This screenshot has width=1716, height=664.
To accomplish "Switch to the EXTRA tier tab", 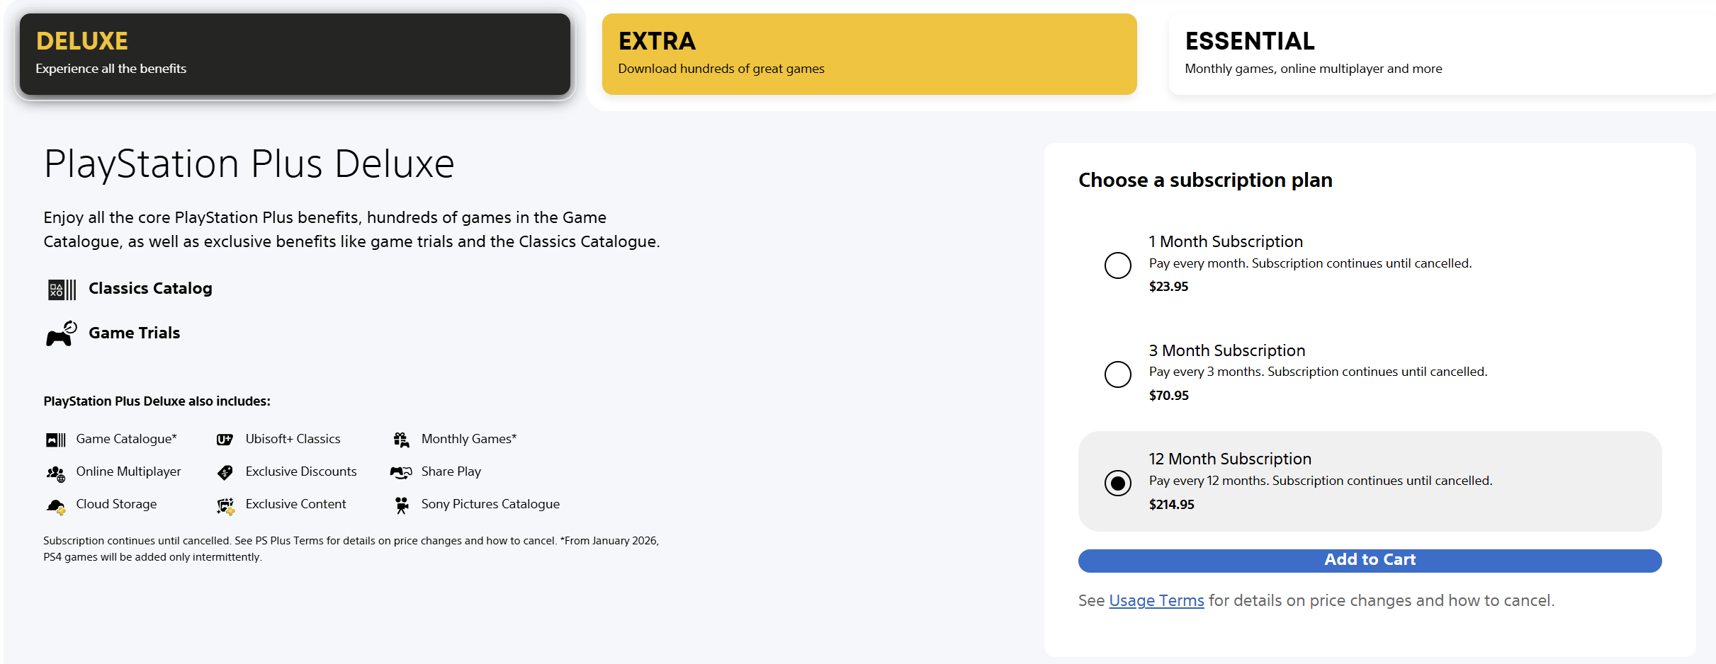I will (869, 54).
